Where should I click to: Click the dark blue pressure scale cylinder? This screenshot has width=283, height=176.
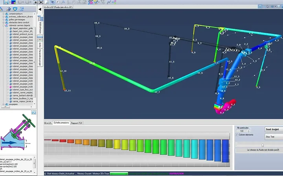226,151
